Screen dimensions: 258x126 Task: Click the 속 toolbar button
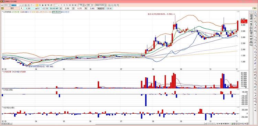tap(29, 5)
